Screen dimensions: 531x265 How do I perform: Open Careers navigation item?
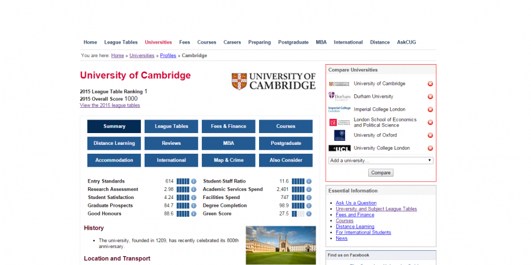tap(232, 42)
